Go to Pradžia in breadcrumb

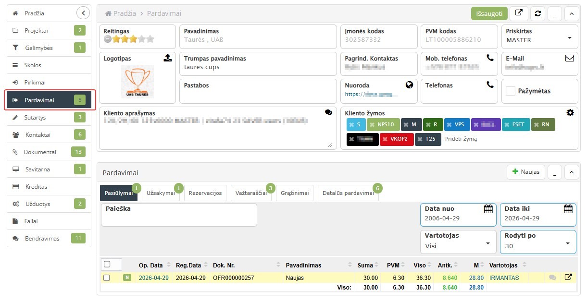[x=125, y=13]
